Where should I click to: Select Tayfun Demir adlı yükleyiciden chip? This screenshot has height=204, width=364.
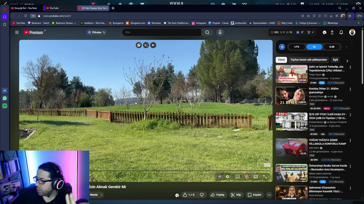tap(309, 60)
